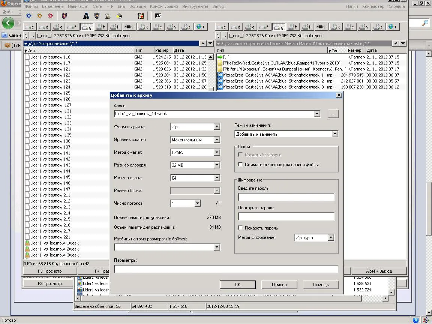Click Помощь button in dialog
This screenshot has width=432, height=324.
pyautogui.click(x=321, y=285)
